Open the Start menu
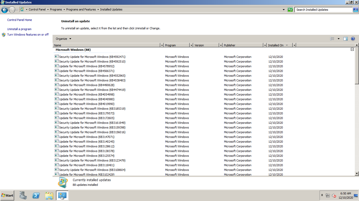359x201 pixels. (7, 196)
